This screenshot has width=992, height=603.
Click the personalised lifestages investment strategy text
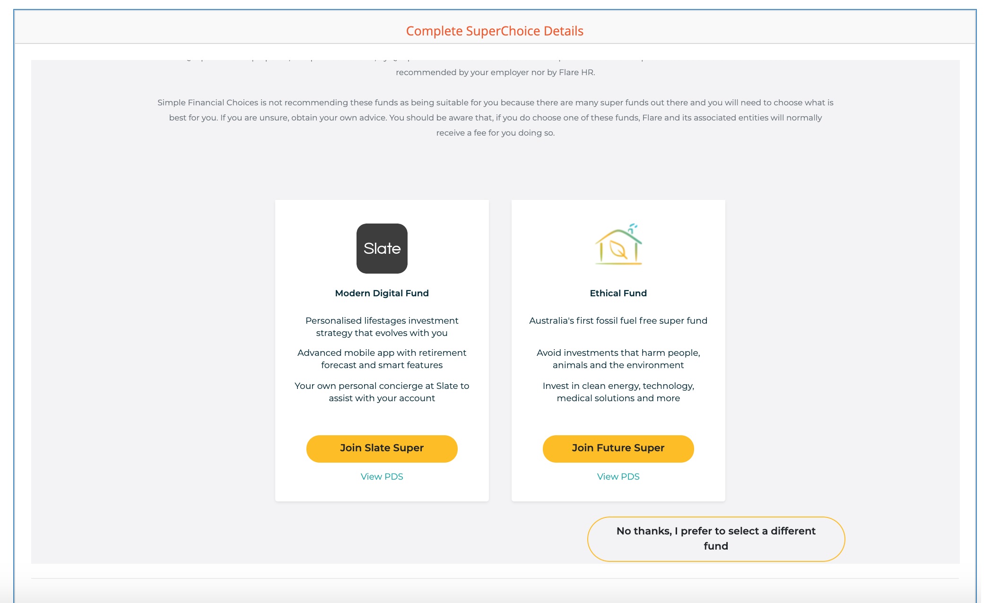tap(382, 327)
